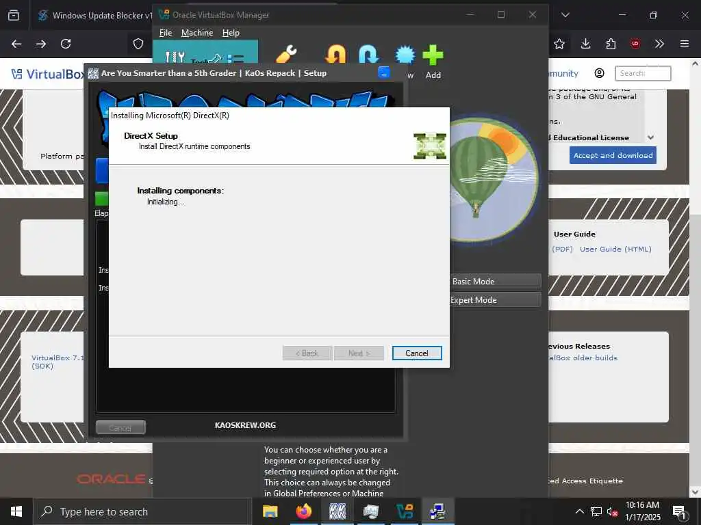701x525 pixels.
Task: List all tabs dropdown in Firefox
Action: tap(565, 15)
